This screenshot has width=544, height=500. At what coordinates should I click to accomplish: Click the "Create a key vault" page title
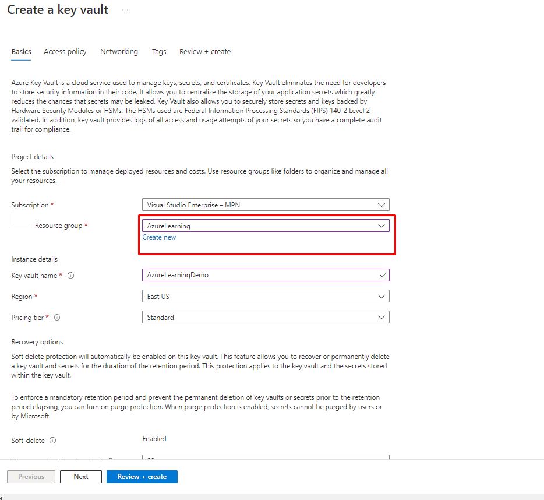coord(58,10)
